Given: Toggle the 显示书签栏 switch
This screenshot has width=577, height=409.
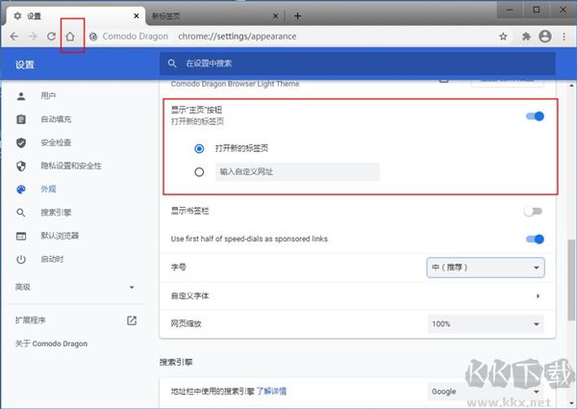Looking at the screenshot, I should (533, 212).
